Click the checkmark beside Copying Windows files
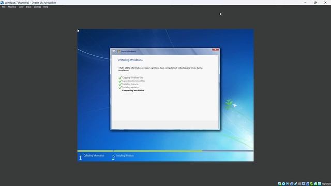Screen dimensions: 331x186 (x=120, y=78)
